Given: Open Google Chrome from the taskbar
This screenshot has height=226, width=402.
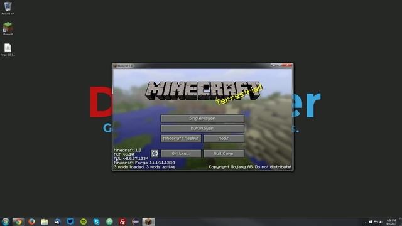Looking at the screenshot, I should [x=18, y=222].
